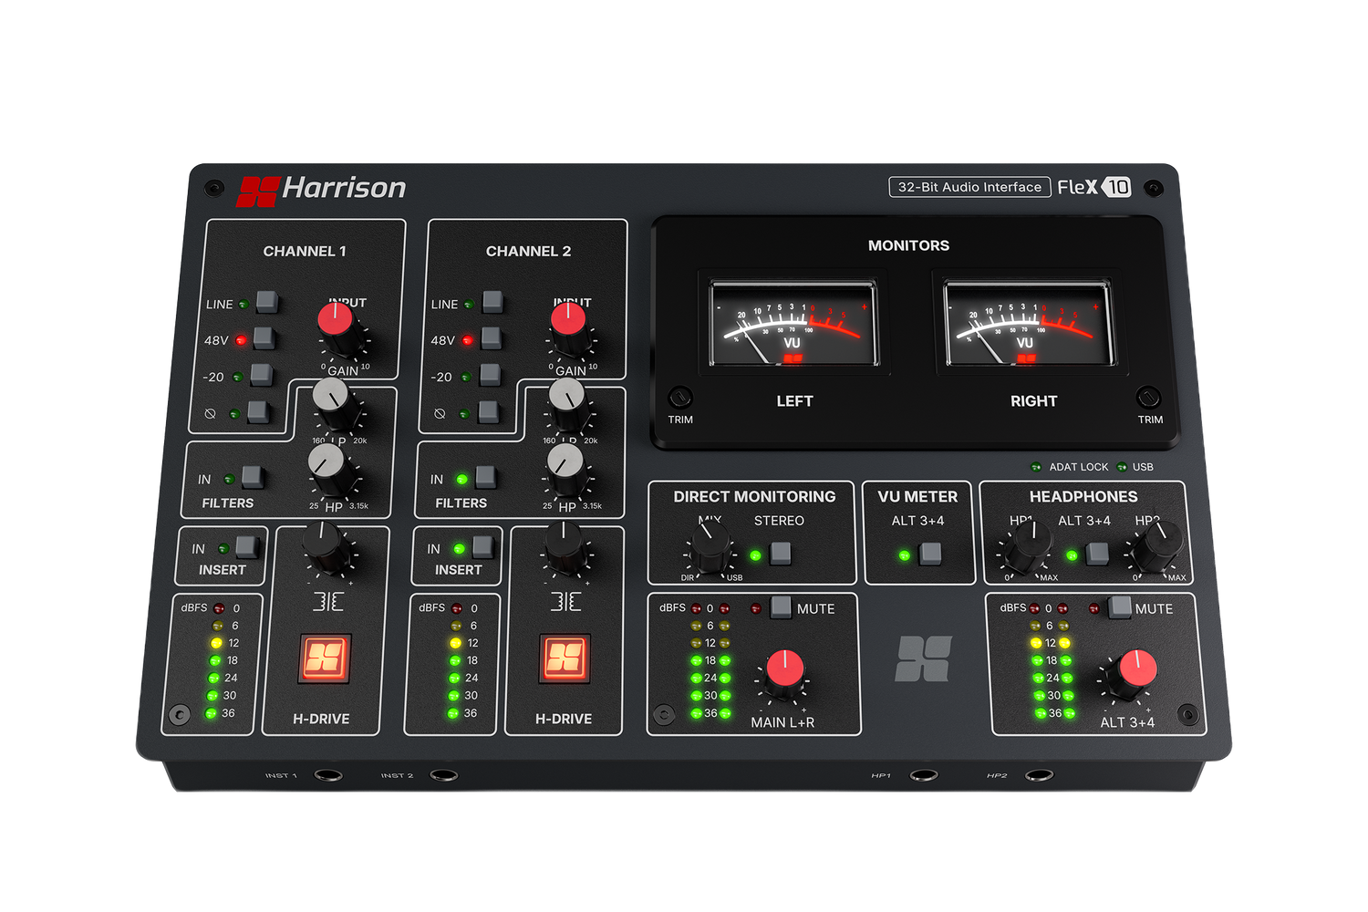Click the RIGHT VU meter
Image resolution: width=1368 pixels, height=912 pixels.
[1029, 324]
